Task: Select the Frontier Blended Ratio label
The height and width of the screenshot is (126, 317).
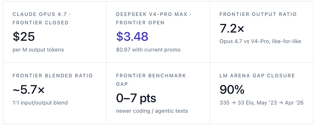Action: coord(52,76)
